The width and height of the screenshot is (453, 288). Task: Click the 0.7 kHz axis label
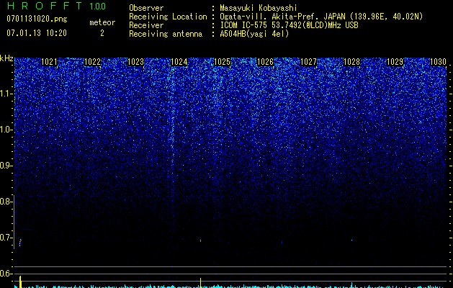point(6,238)
